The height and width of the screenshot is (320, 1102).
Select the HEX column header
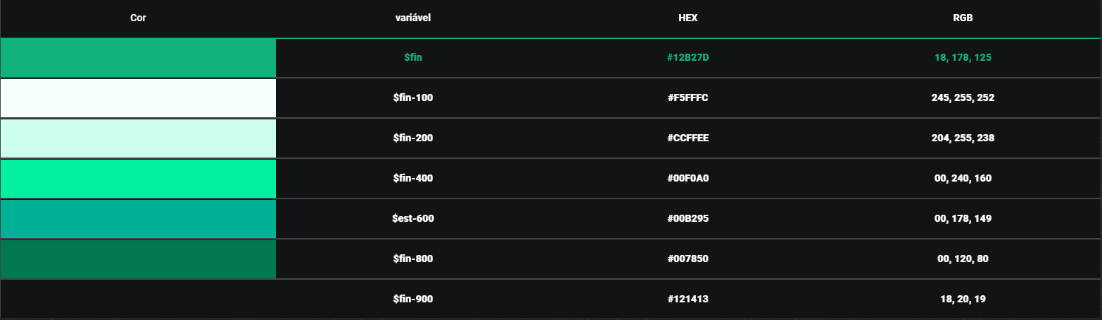tap(688, 18)
